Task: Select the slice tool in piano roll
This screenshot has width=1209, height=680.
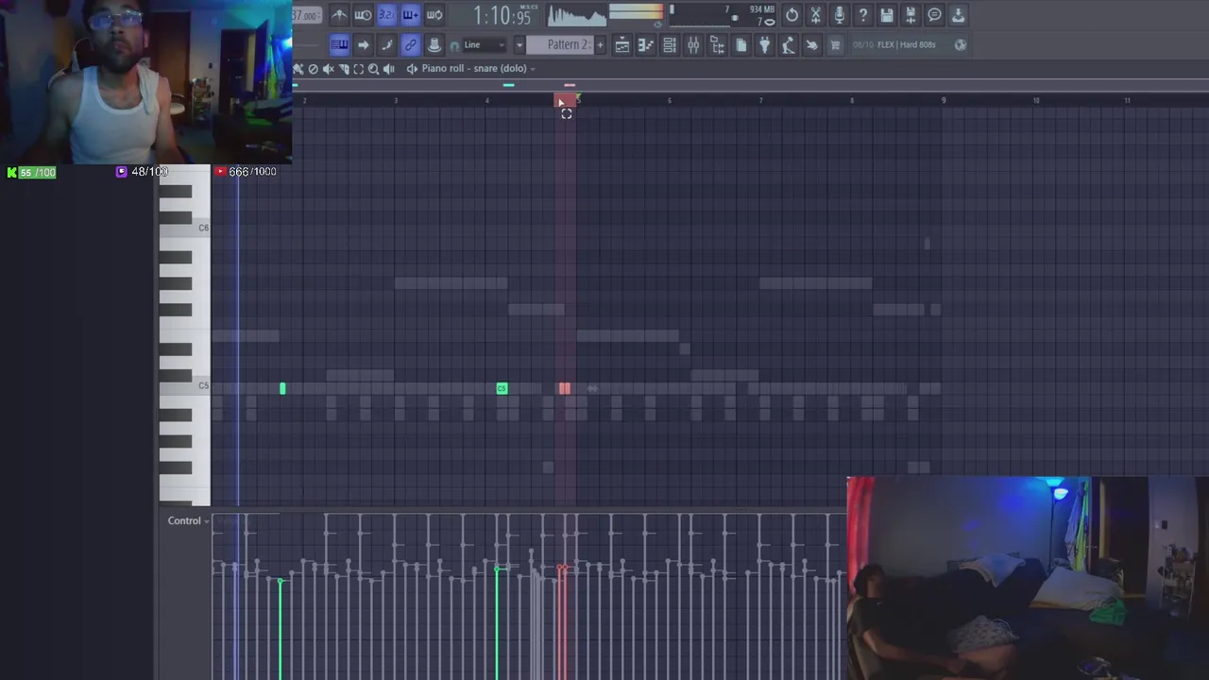Action: tap(344, 68)
